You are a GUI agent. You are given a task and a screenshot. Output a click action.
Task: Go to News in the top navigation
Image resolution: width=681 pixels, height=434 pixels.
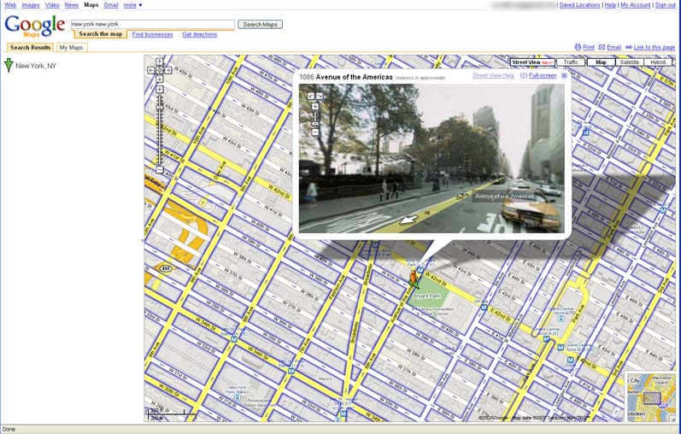71,5
